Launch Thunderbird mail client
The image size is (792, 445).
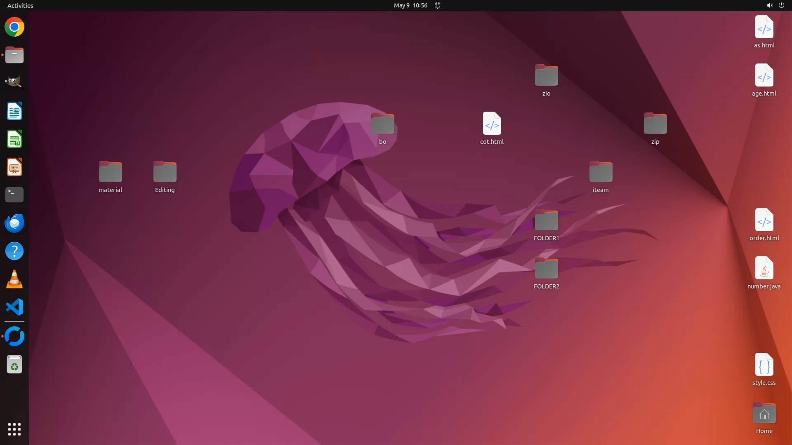pos(14,223)
